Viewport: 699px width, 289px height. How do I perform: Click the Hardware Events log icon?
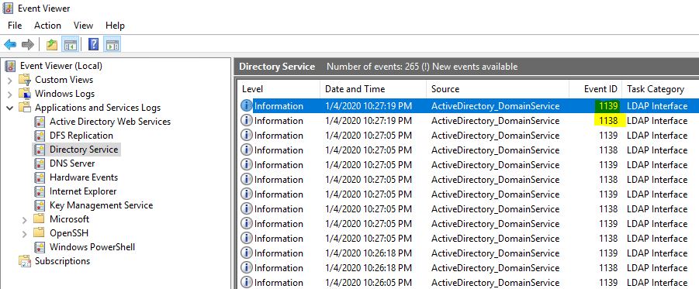[40, 177]
